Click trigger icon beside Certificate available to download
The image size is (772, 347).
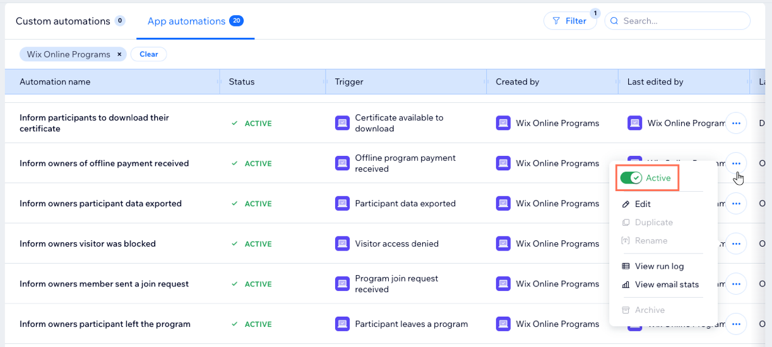pos(342,123)
